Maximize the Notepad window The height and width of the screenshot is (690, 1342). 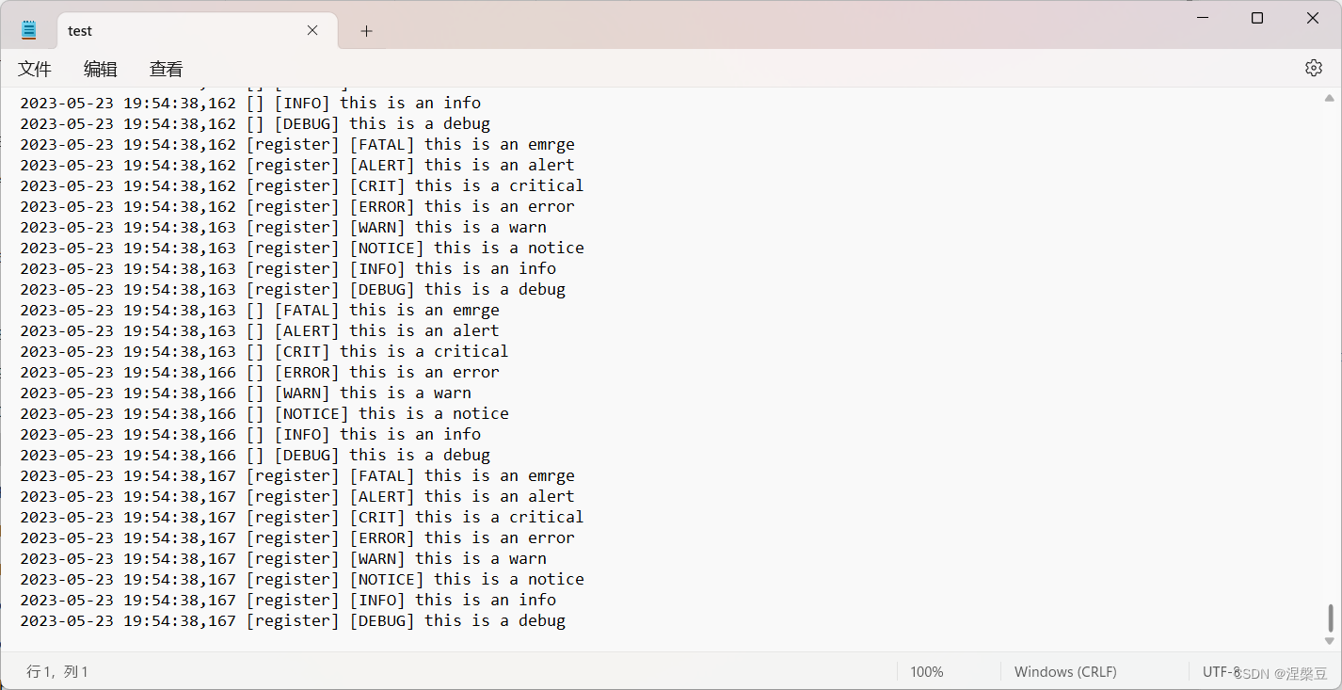pyautogui.click(x=1257, y=18)
